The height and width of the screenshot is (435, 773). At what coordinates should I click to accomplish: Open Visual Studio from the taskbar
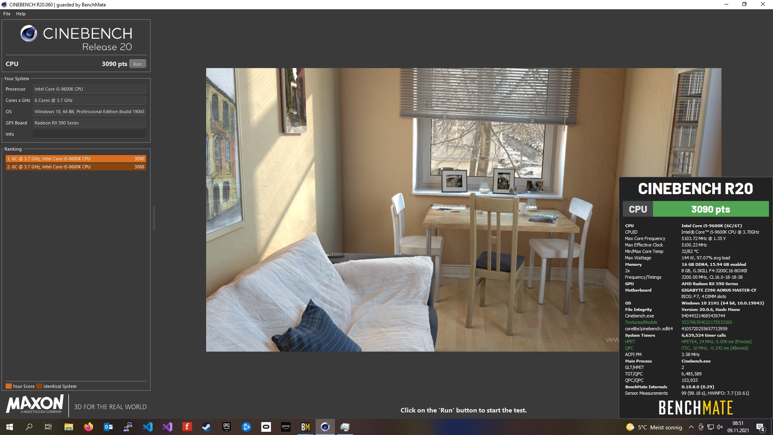click(x=167, y=427)
